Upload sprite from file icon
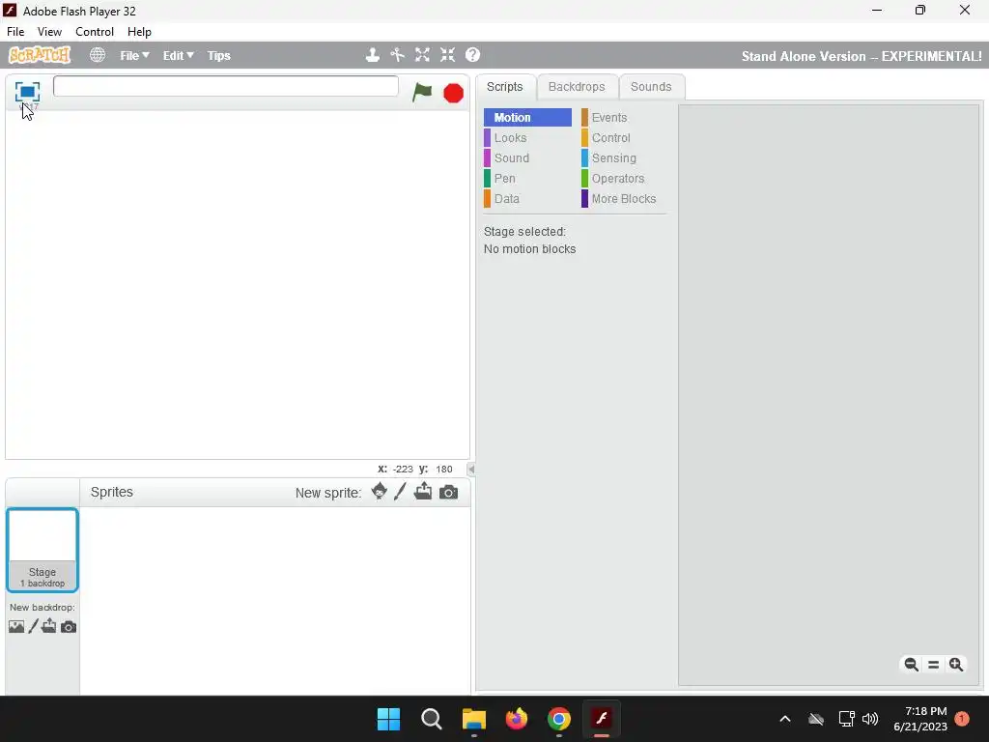Viewport: 989px width, 742px height. [423, 492]
